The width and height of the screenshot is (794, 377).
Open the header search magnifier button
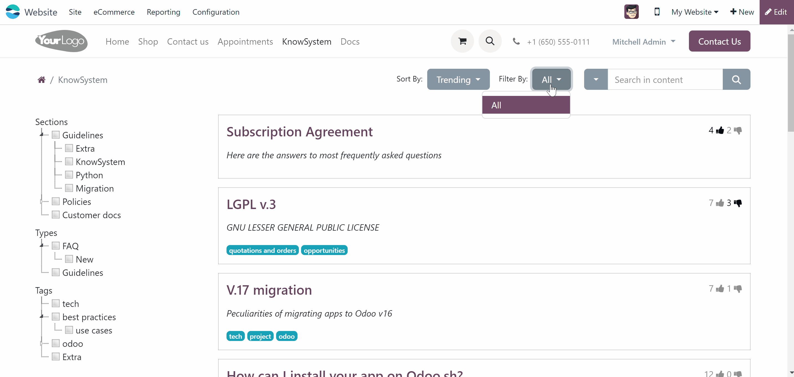point(490,41)
